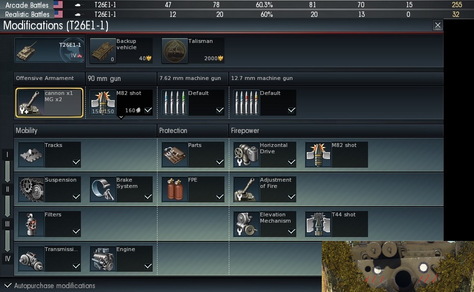Click the tank gun mantlet preview thumbnail
Screen dimensions: 474x292
tap(398, 266)
